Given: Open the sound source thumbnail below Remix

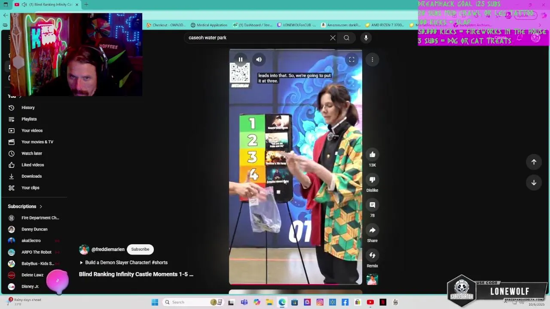Looking at the screenshot, I should click(x=372, y=279).
